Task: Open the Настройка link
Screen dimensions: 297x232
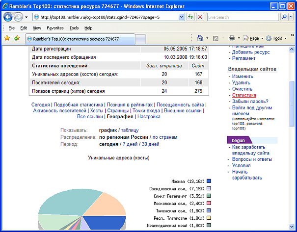Action: [x=149, y=117]
